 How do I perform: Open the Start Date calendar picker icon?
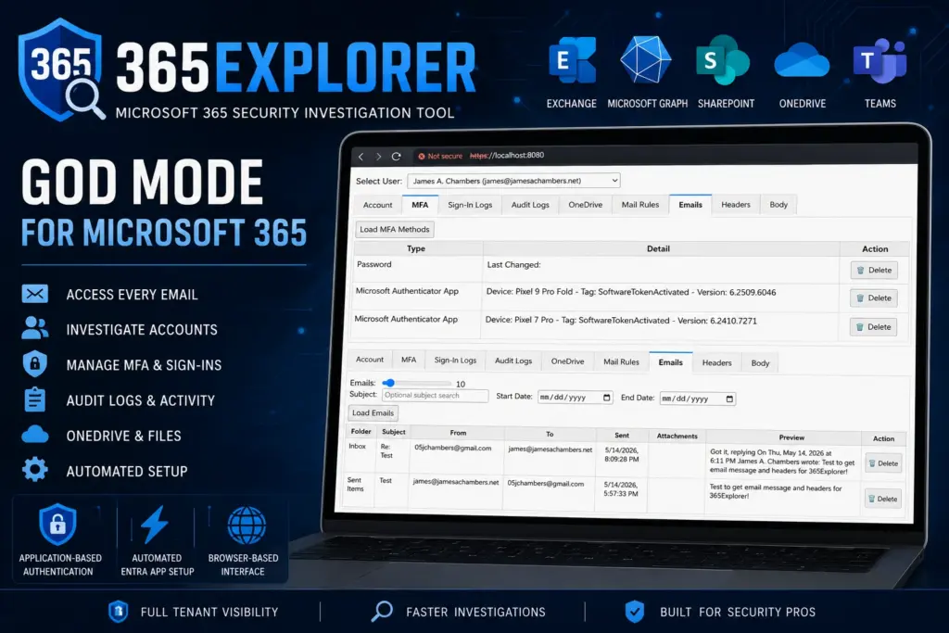click(606, 397)
